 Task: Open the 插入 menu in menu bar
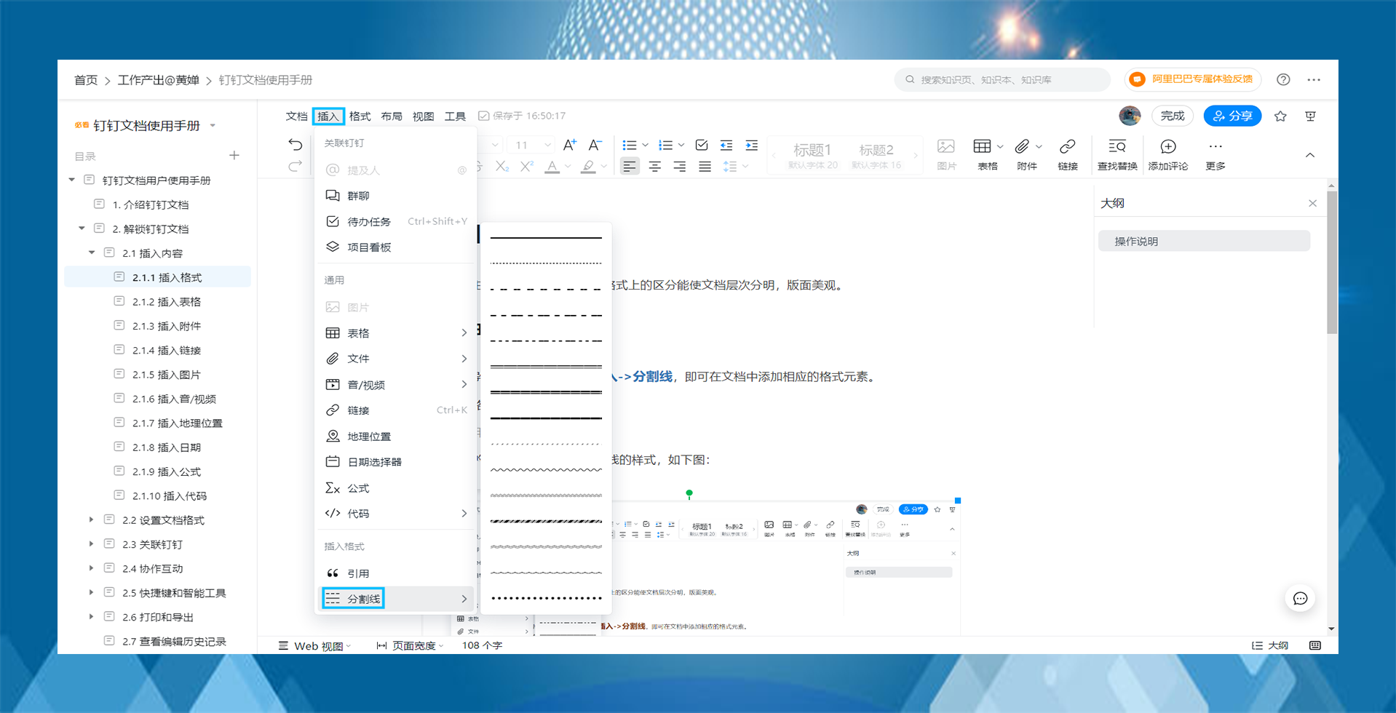328,116
